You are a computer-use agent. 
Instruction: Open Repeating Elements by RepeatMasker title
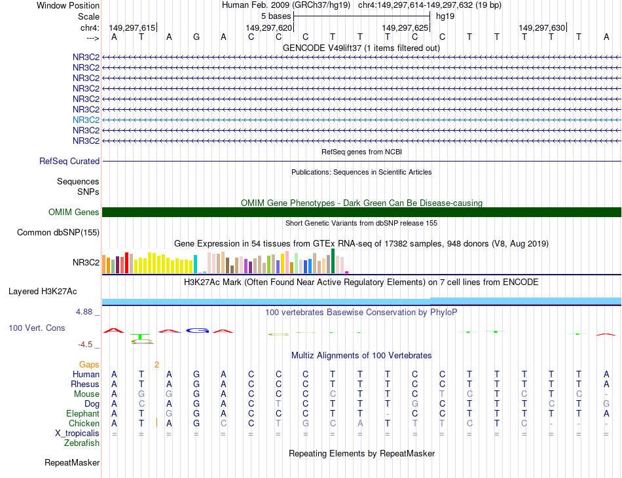[361, 453]
